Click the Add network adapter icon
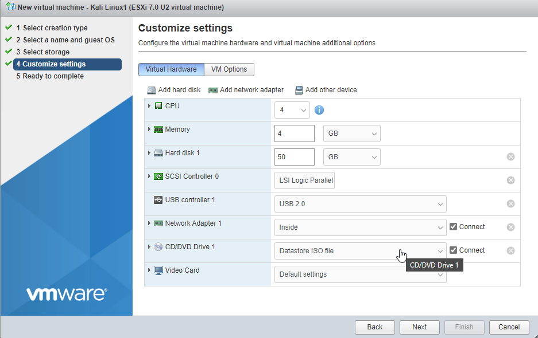Image resolution: width=538 pixels, height=338 pixels. point(213,90)
